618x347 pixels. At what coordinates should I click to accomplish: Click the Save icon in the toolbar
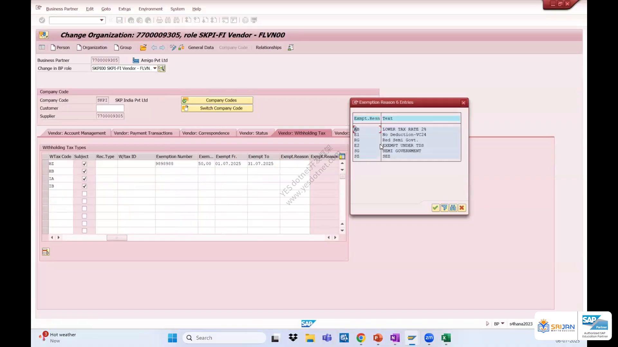tap(119, 20)
